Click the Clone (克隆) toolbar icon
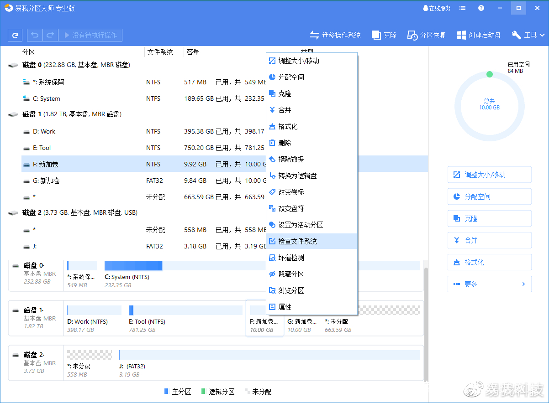The height and width of the screenshot is (403, 549). pyautogui.click(x=376, y=35)
